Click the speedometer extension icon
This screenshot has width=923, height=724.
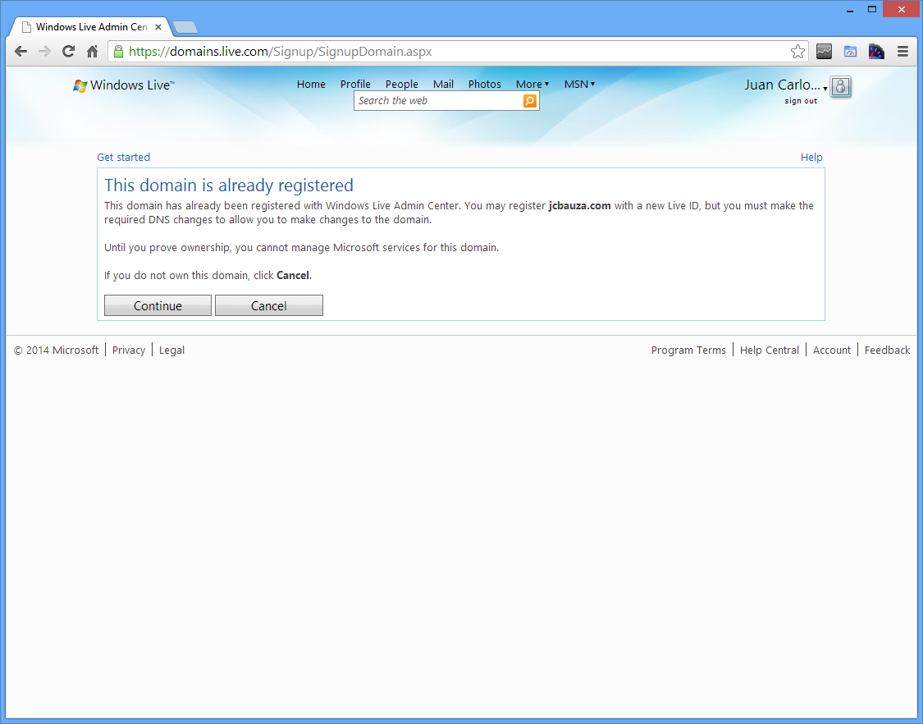point(876,52)
